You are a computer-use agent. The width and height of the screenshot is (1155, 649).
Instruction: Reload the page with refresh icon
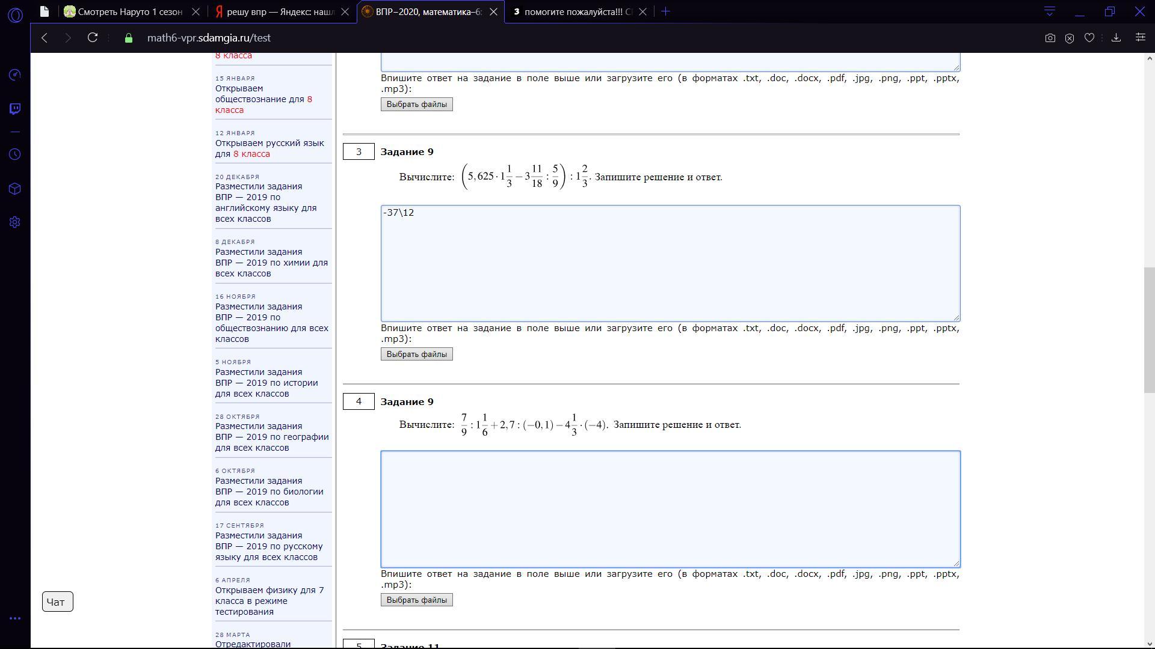(93, 38)
